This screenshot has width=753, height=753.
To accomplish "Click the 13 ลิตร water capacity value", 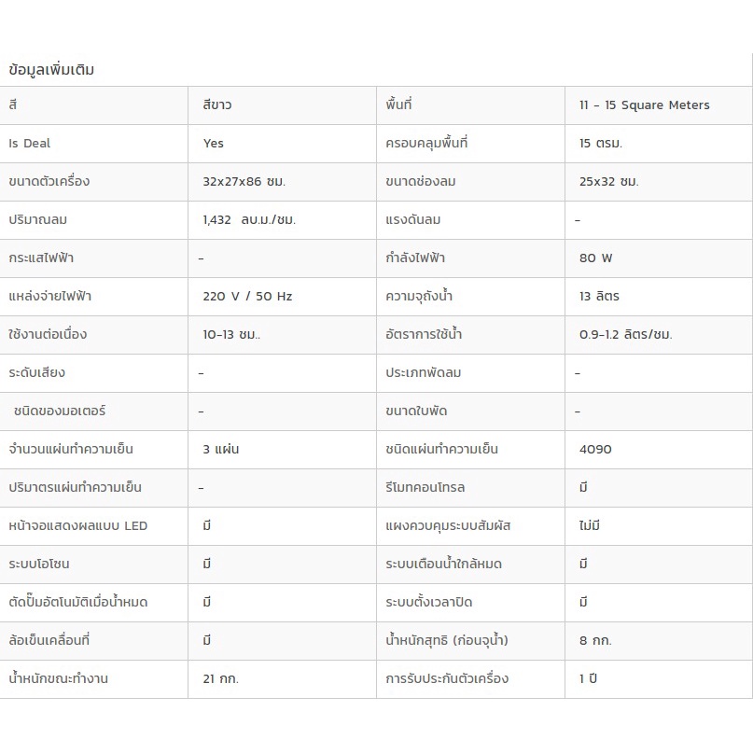I will coord(599,297).
